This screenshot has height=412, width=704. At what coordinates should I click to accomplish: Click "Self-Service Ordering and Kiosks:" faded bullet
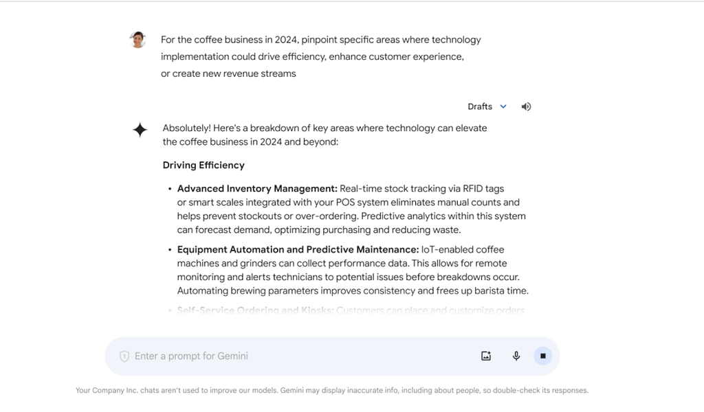pos(255,310)
